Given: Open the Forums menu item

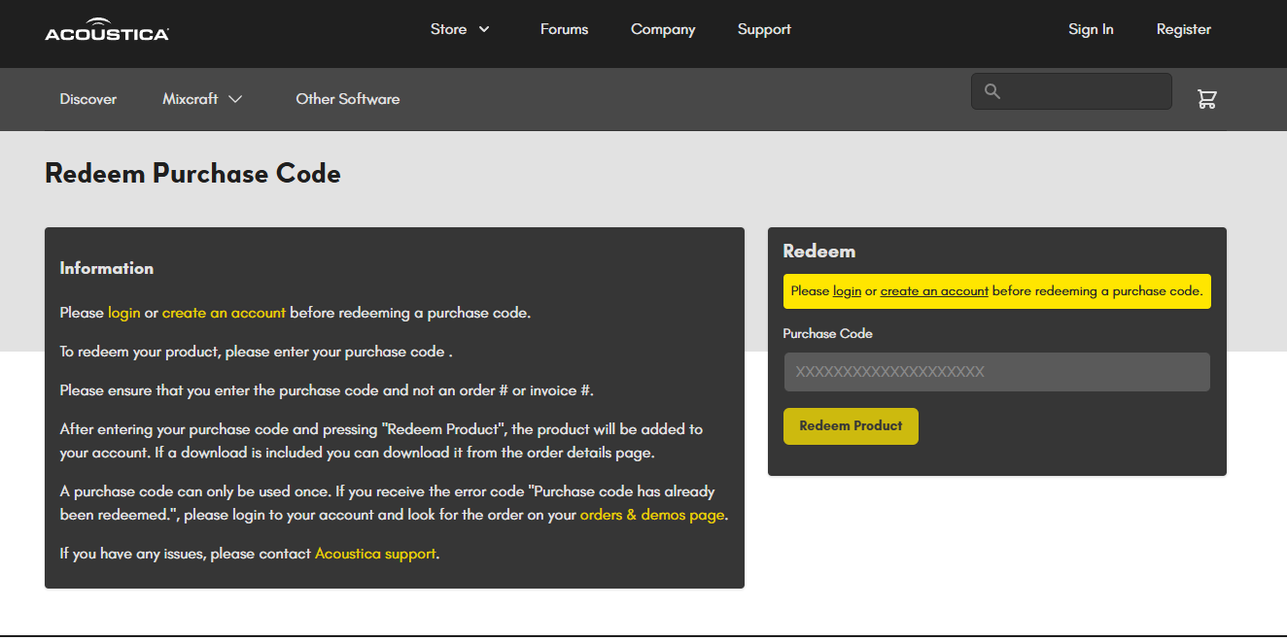Looking at the screenshot, I should (x=564, y=29).
